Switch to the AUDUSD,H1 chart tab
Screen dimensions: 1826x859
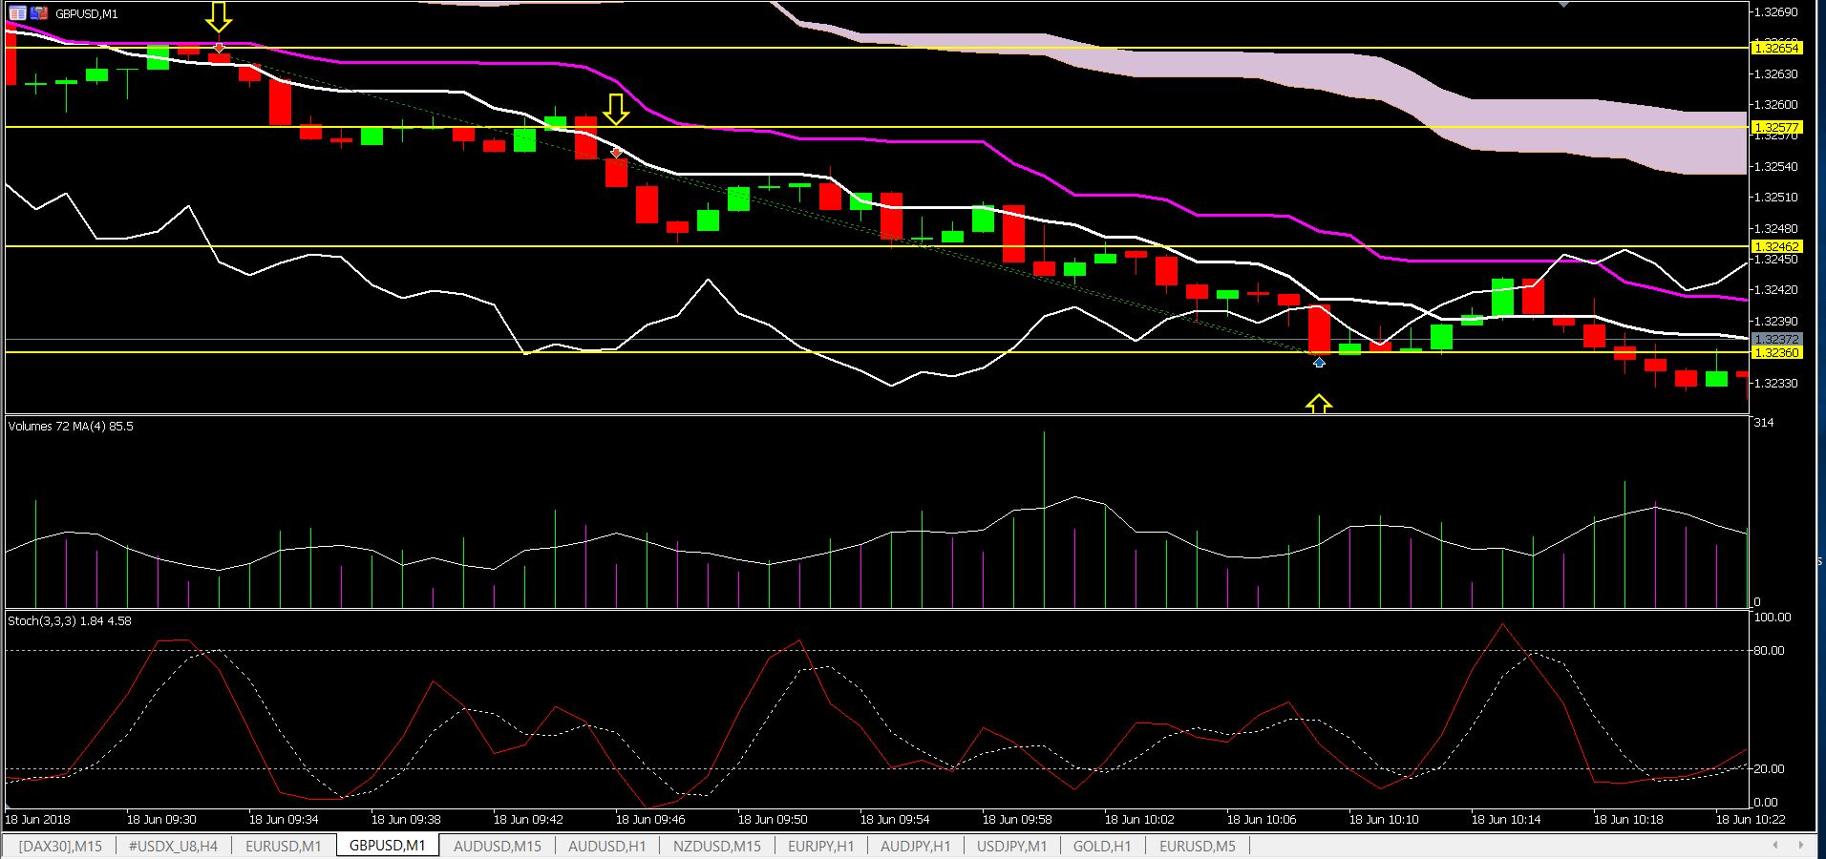(x=607, y=846)
